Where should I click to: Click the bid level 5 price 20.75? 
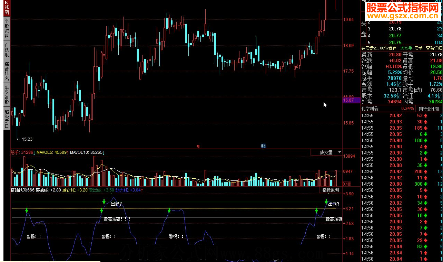395,43
